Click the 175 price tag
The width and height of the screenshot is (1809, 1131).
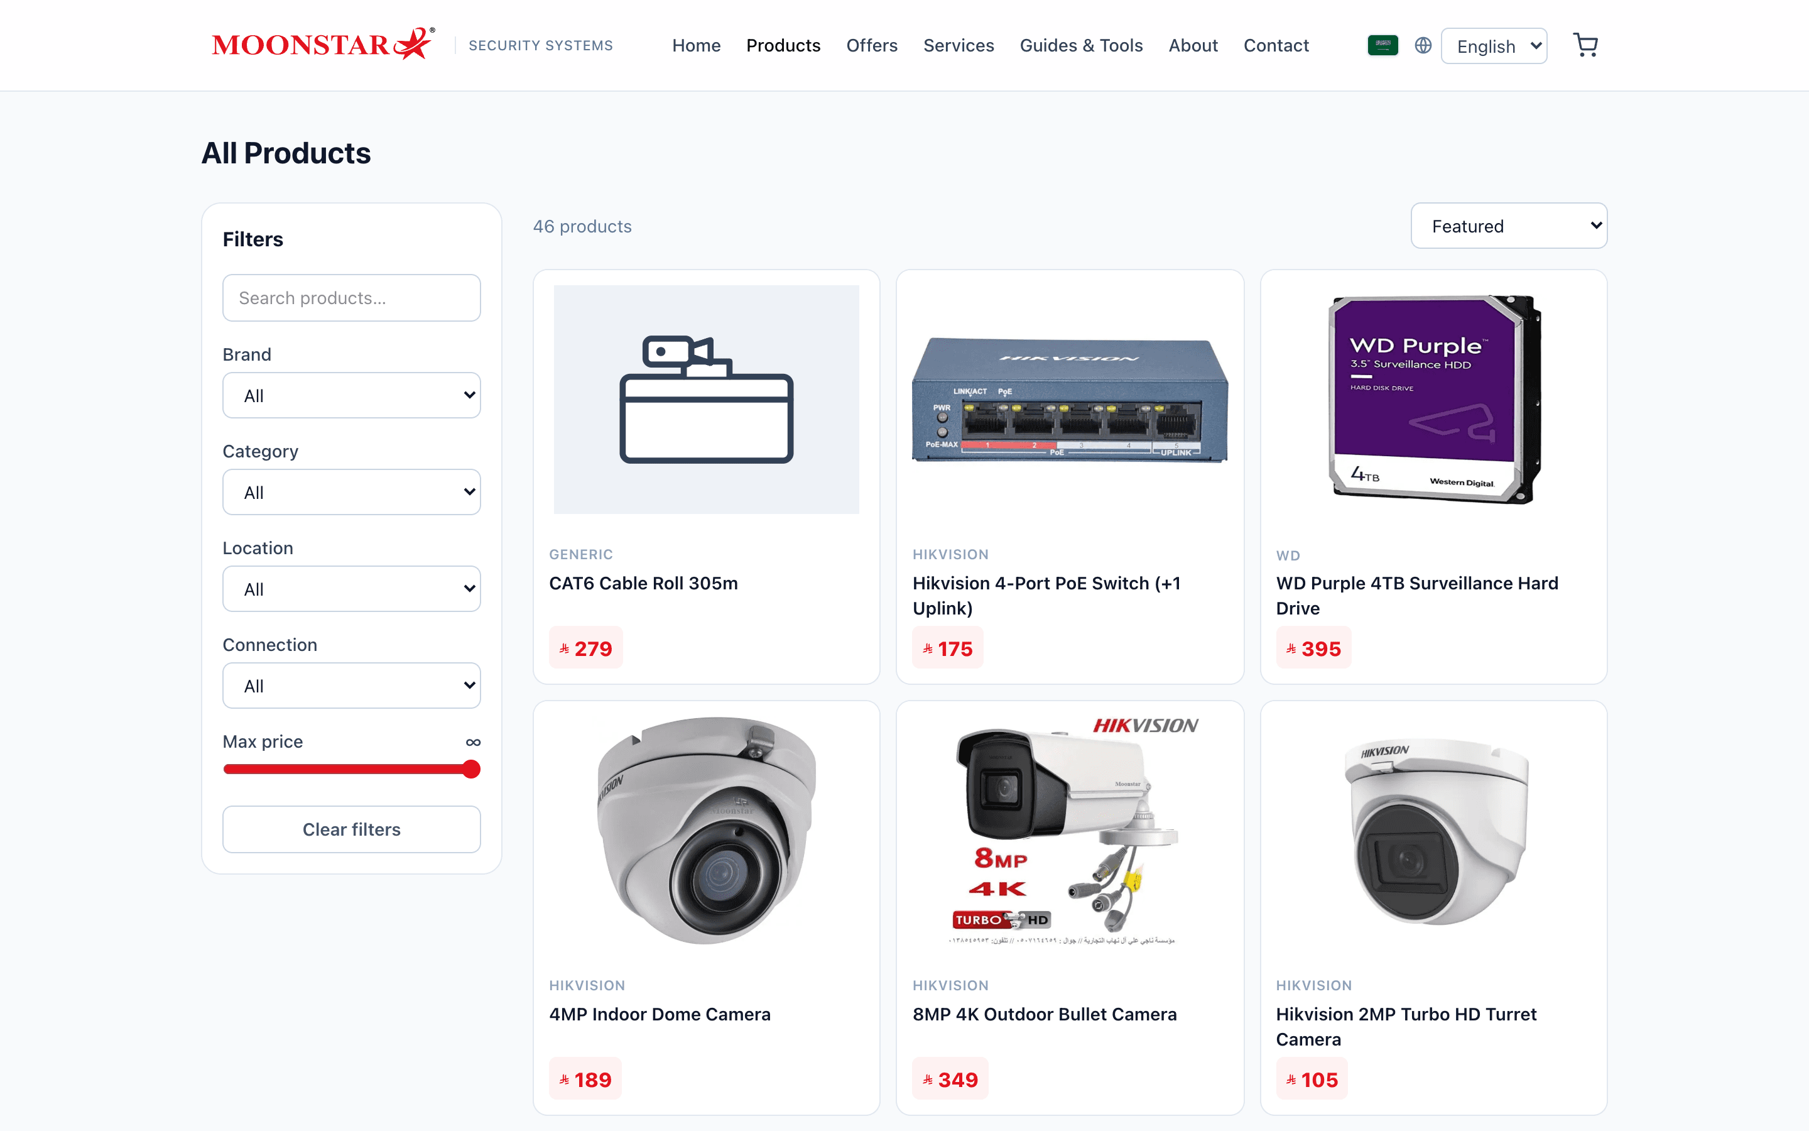[947, 648]
